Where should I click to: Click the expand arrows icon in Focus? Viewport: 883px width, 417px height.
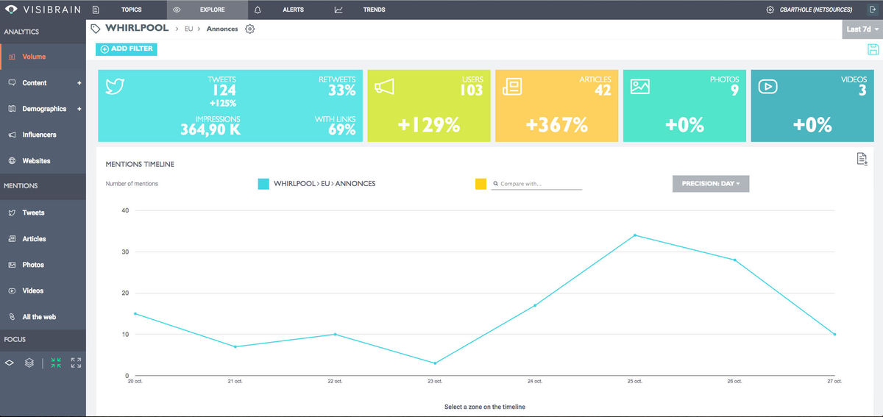tap(76, 363)
